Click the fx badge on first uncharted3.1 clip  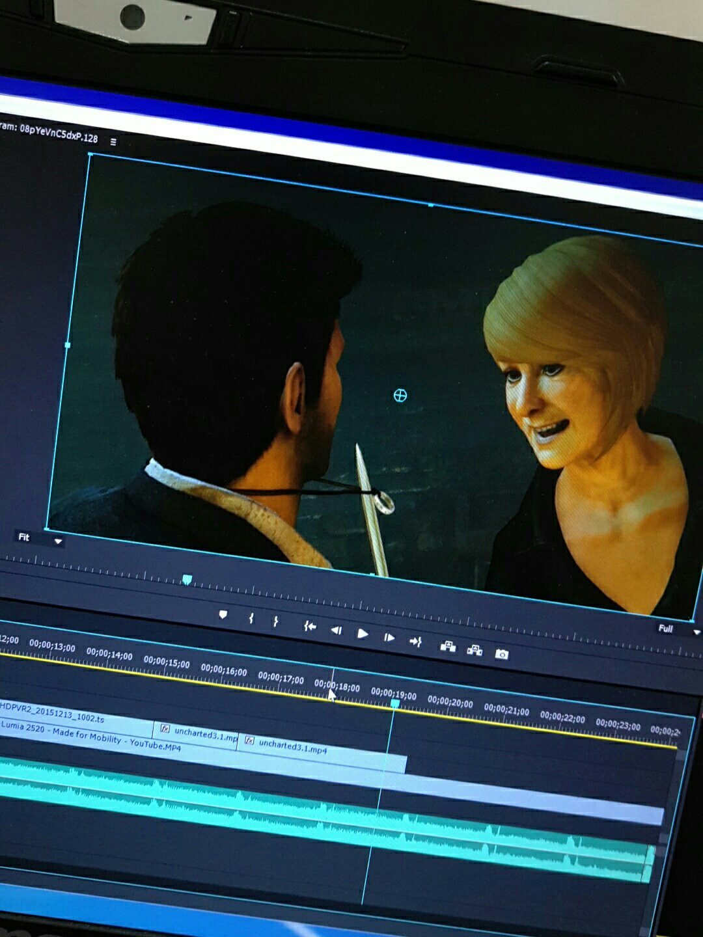pos(165,728)
